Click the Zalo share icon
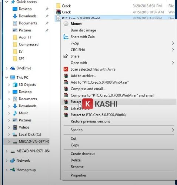Image resolution: width=177 pixels, height=185 pixels. pos(66,37)
